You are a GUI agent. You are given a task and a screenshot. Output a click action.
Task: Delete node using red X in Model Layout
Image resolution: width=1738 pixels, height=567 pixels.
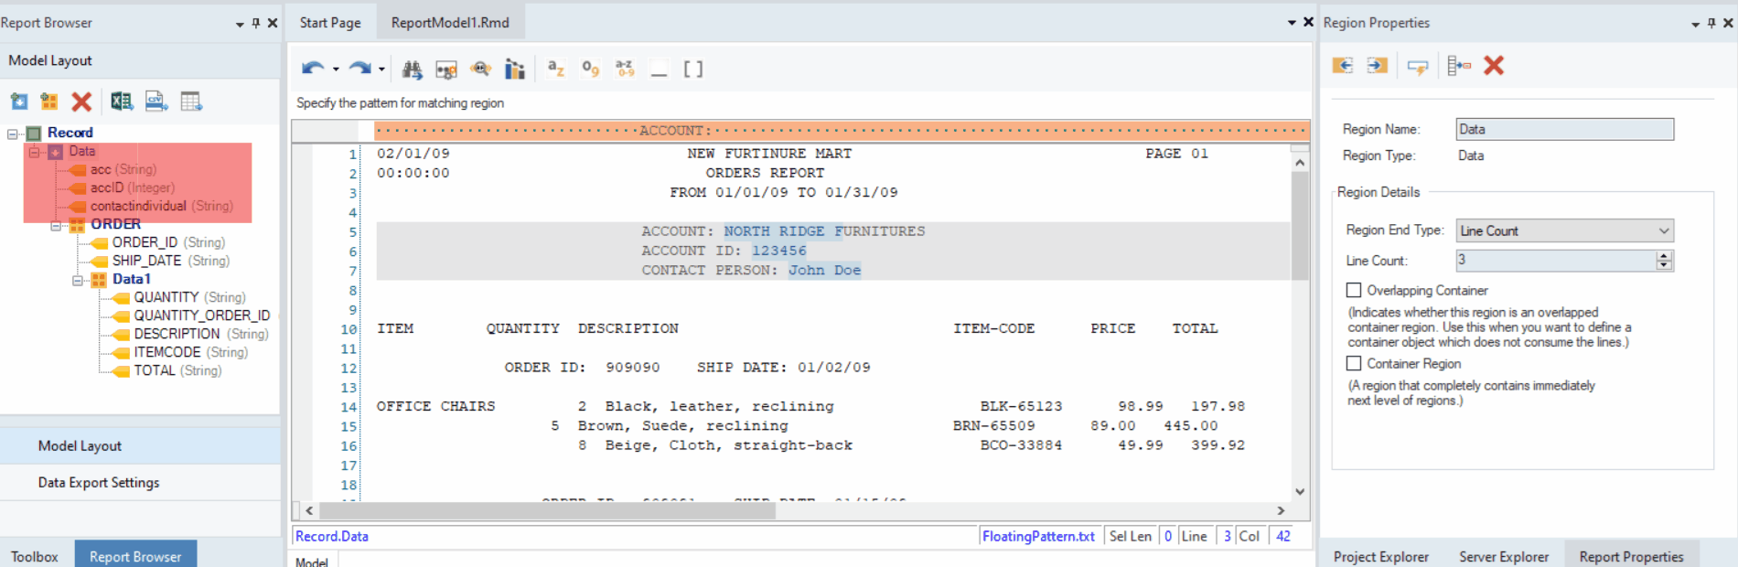click(81, 102)
